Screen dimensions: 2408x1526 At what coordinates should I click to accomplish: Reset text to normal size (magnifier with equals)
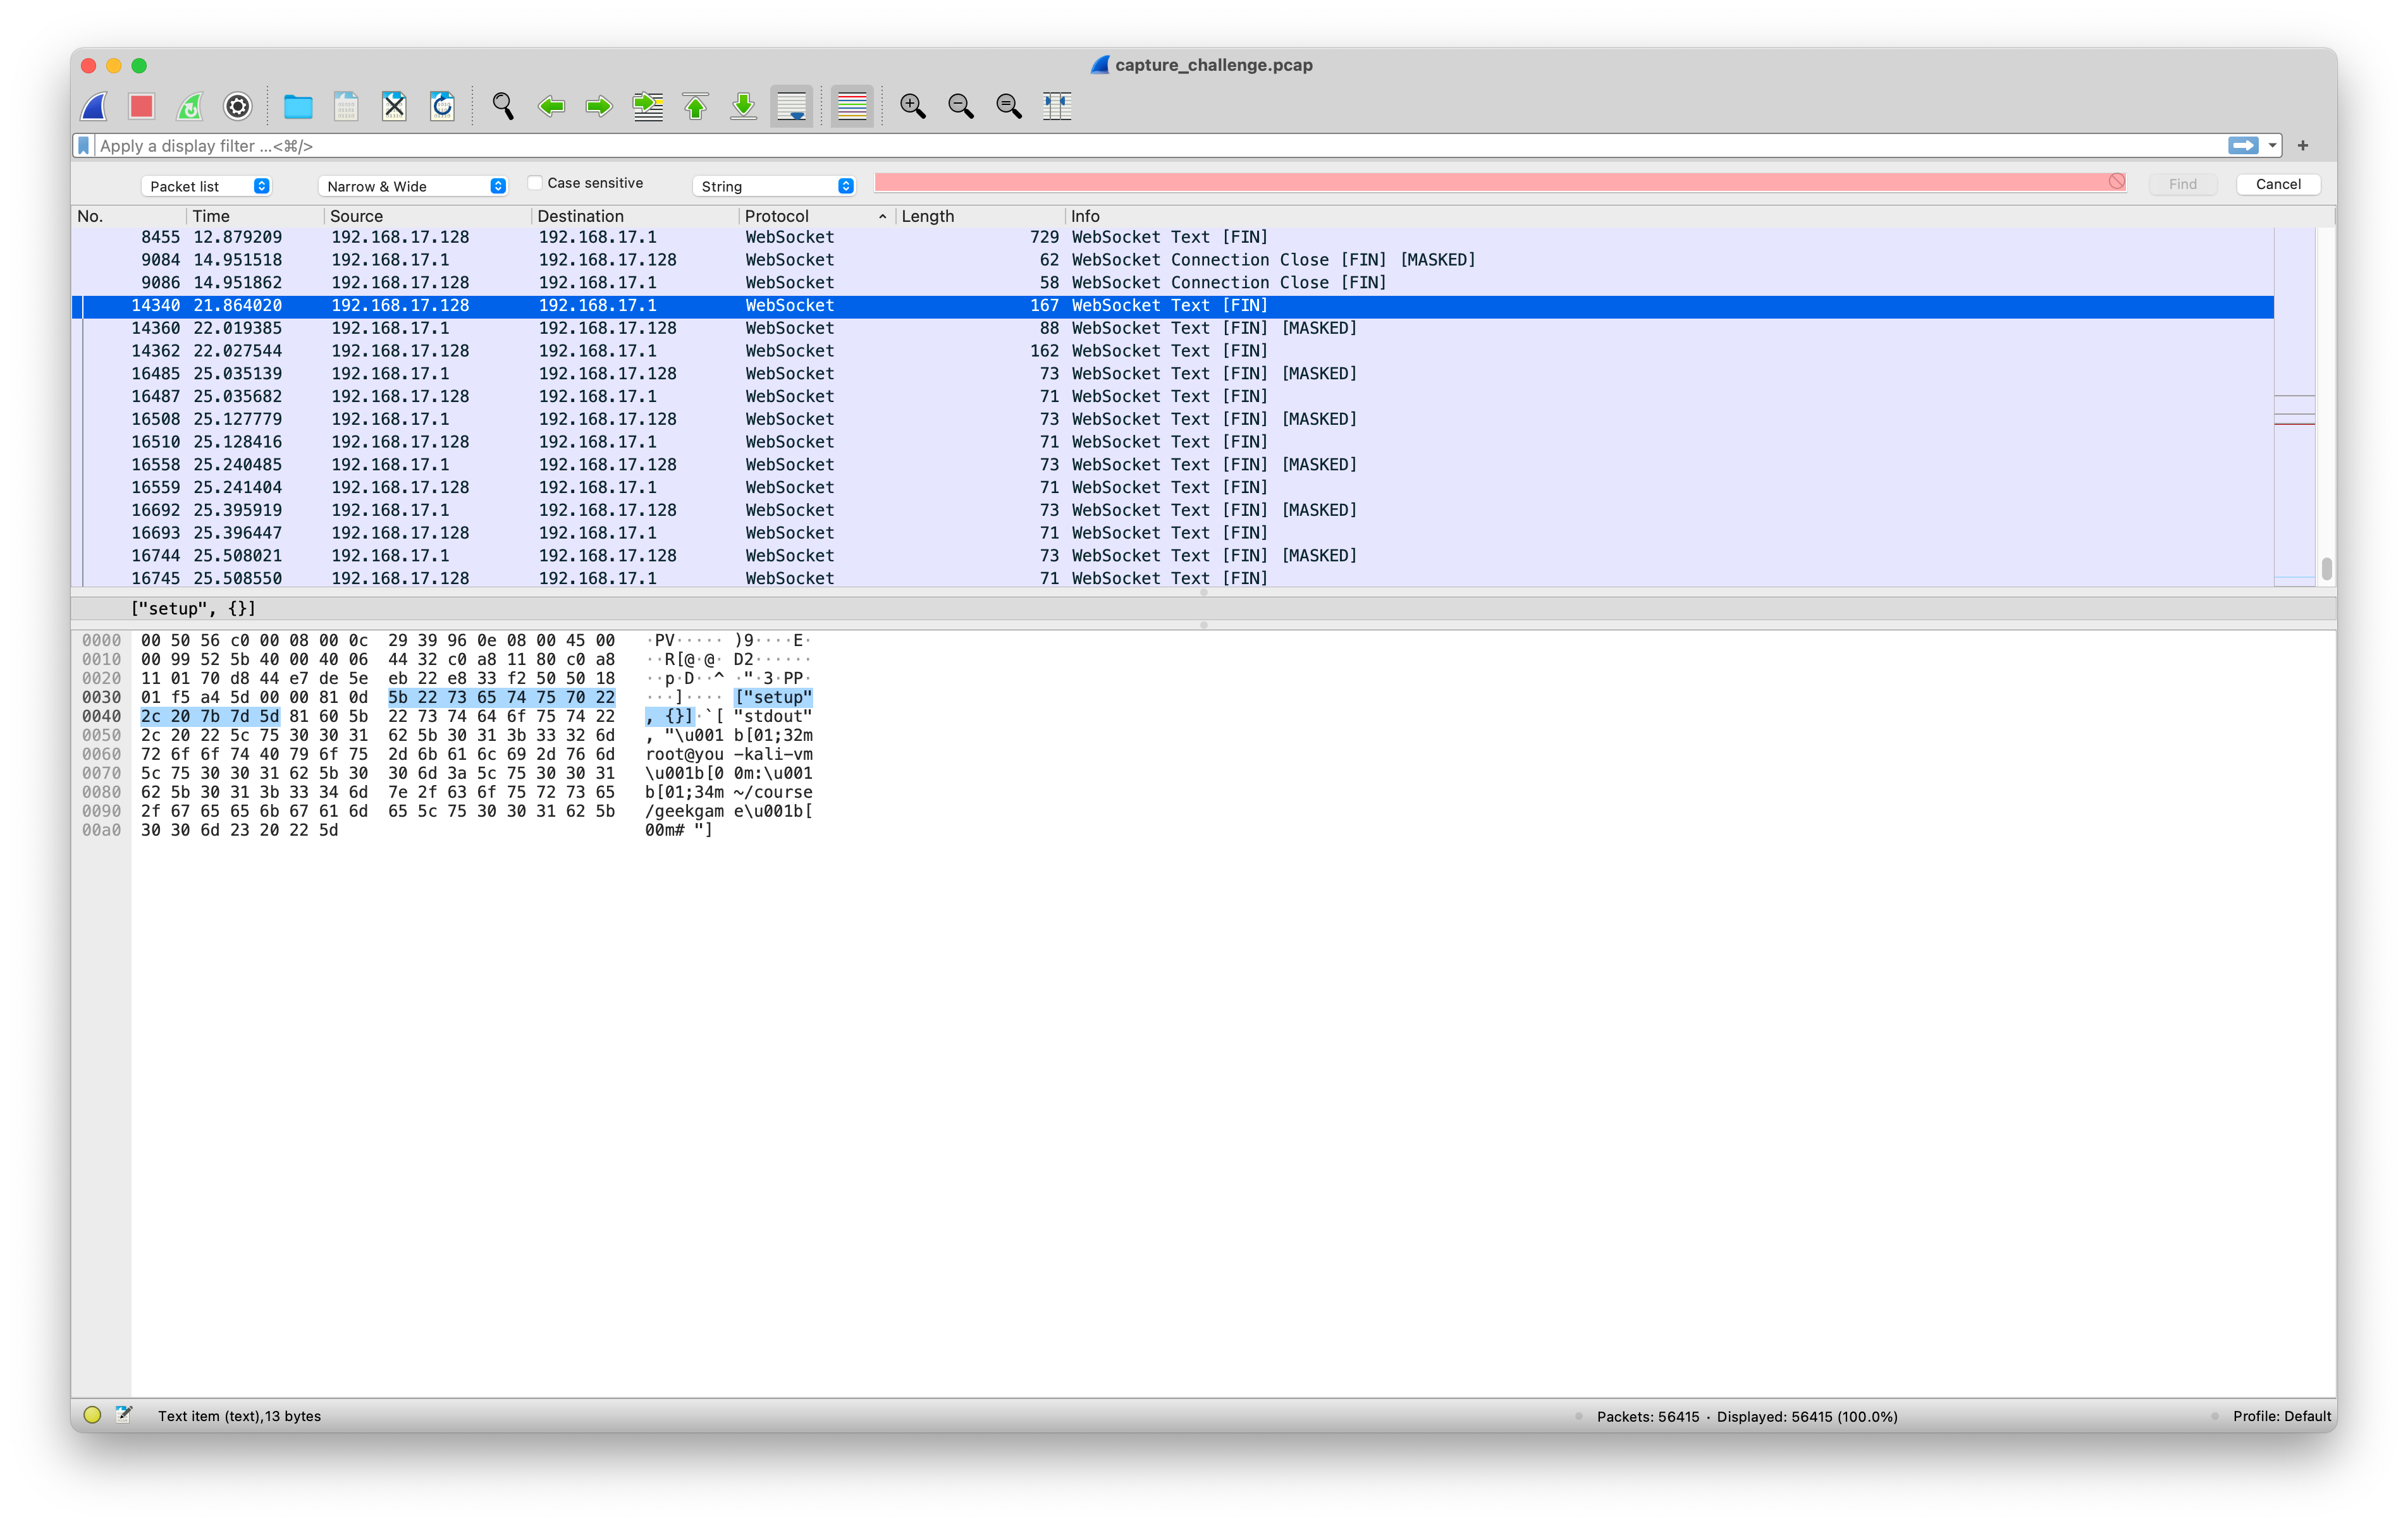pyautogui.click(x=1009, y=106)
